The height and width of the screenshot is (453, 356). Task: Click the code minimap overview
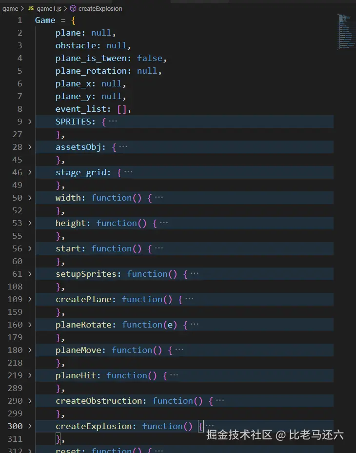coord(346,31)
